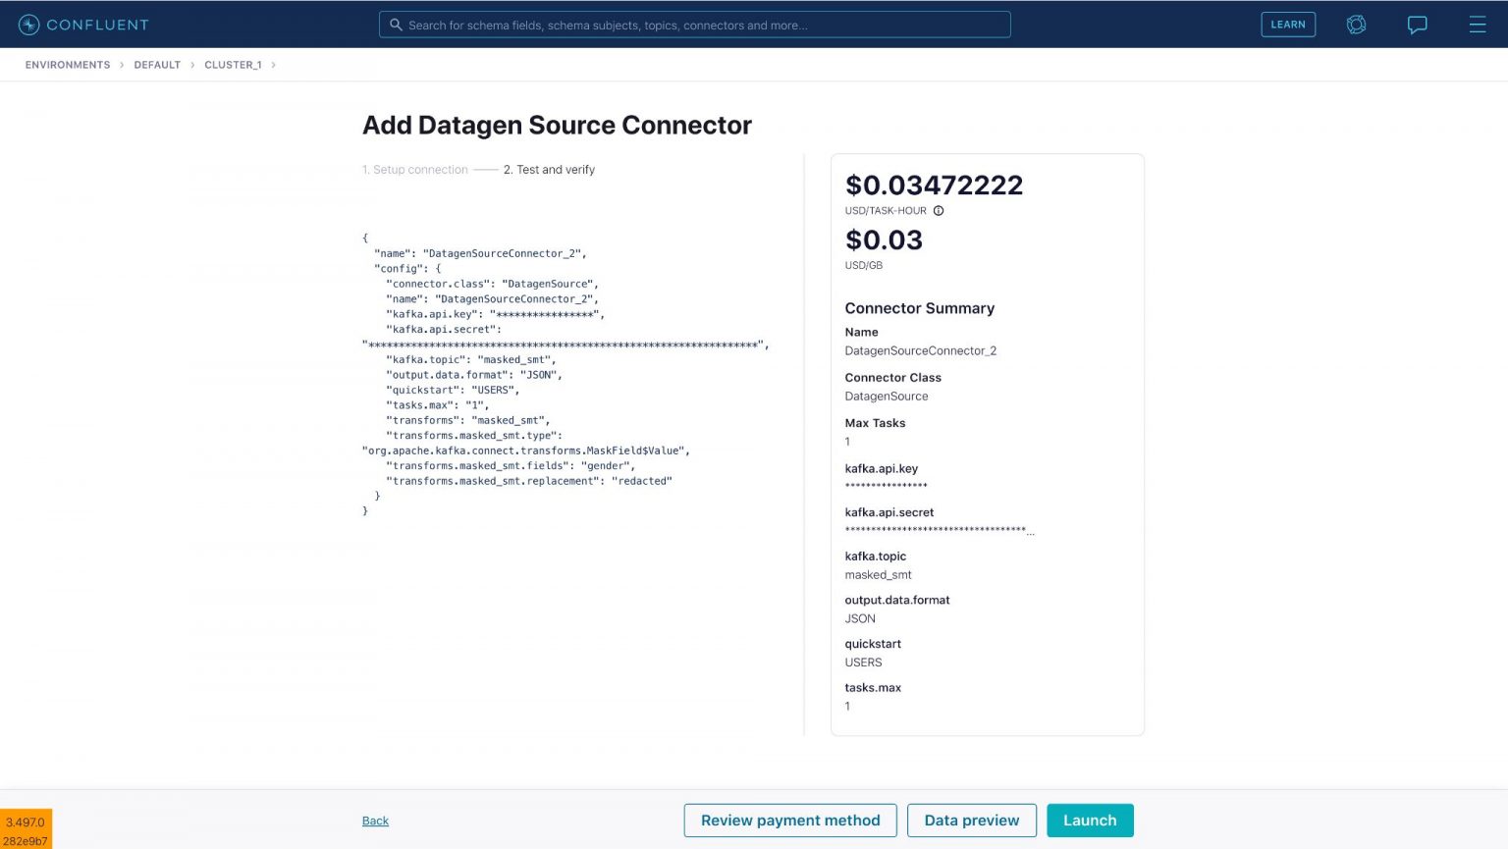Click Review payment method
Image resolution: width=1508 pixels, height=849 pixels.
pos(790,820)
